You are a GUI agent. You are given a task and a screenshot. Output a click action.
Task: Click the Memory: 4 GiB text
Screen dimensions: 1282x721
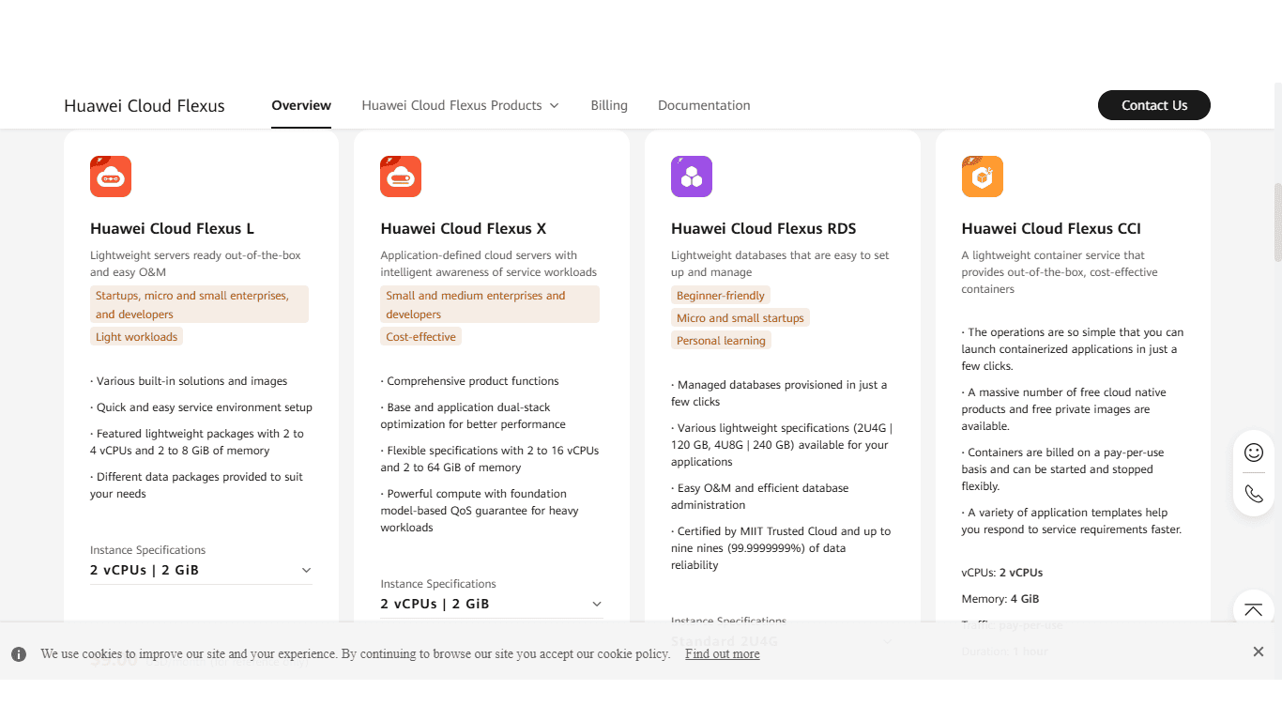coord(1000,599)
